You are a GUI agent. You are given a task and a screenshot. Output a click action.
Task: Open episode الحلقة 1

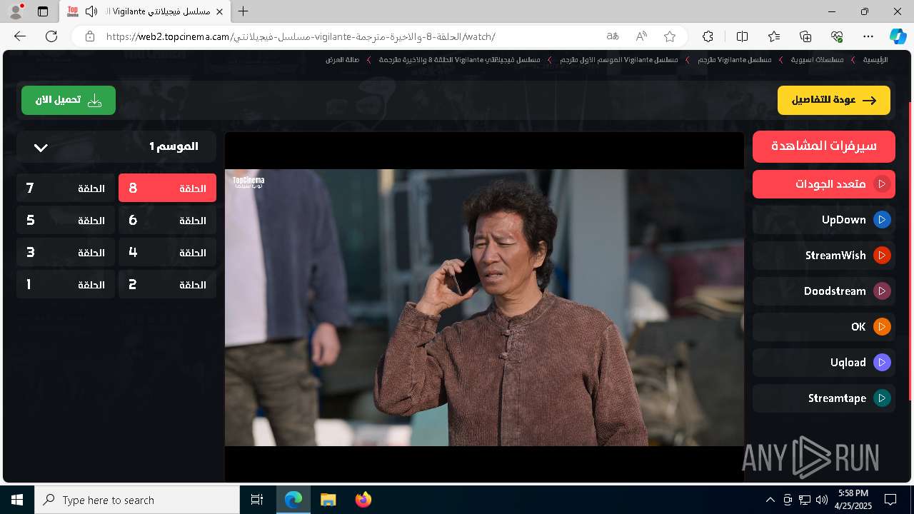coord(66,285)
